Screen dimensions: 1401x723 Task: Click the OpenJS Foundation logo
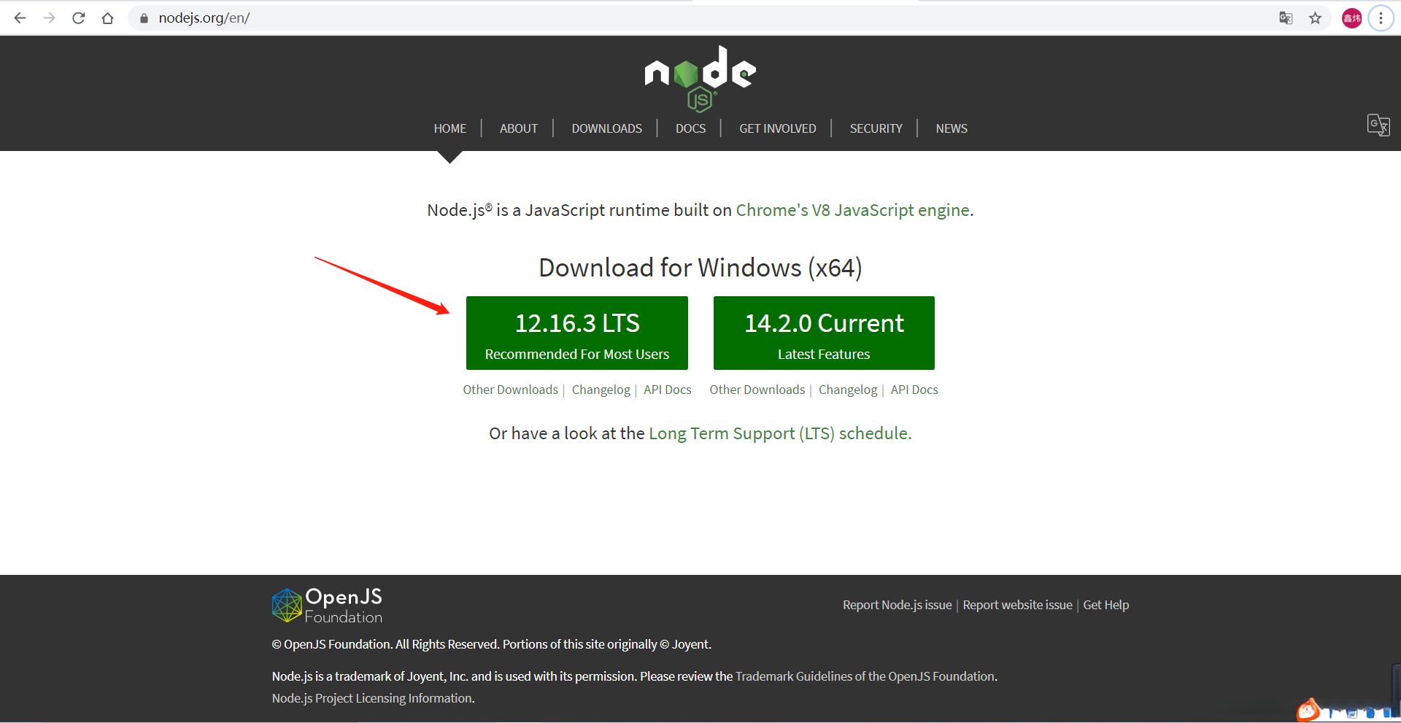click(327, 606)
